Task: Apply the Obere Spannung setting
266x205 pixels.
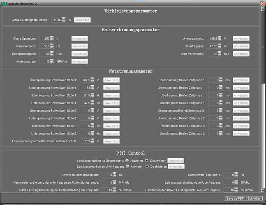Action: tap(80, 39)
